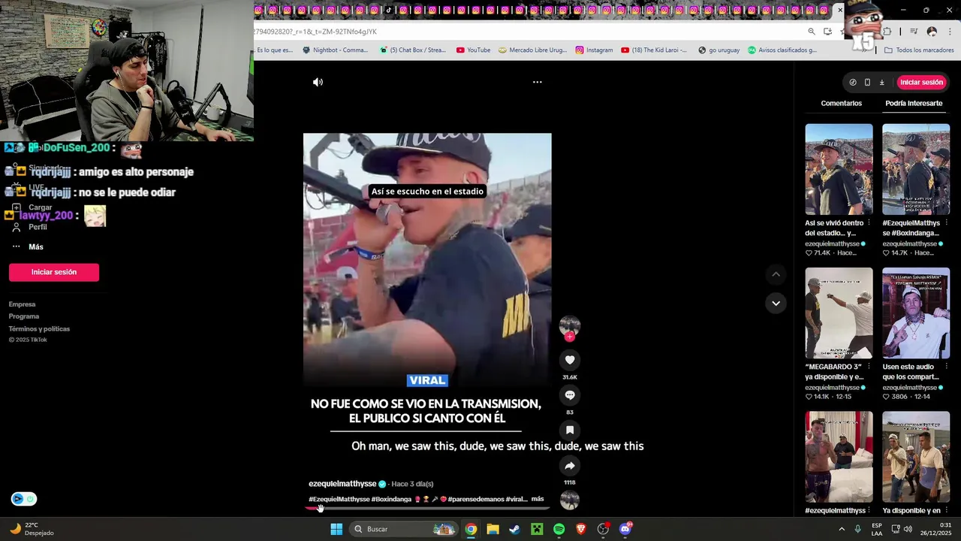Click the TikTok coin icon in top pill

coord(853,83)
